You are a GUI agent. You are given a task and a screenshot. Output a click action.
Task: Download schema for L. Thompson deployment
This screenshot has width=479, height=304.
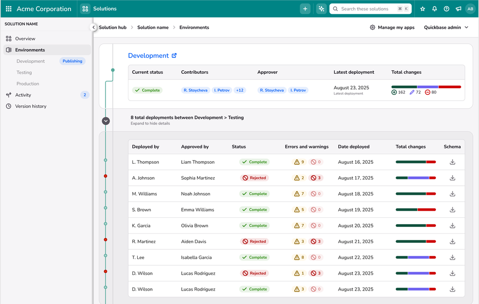(452, 162)
